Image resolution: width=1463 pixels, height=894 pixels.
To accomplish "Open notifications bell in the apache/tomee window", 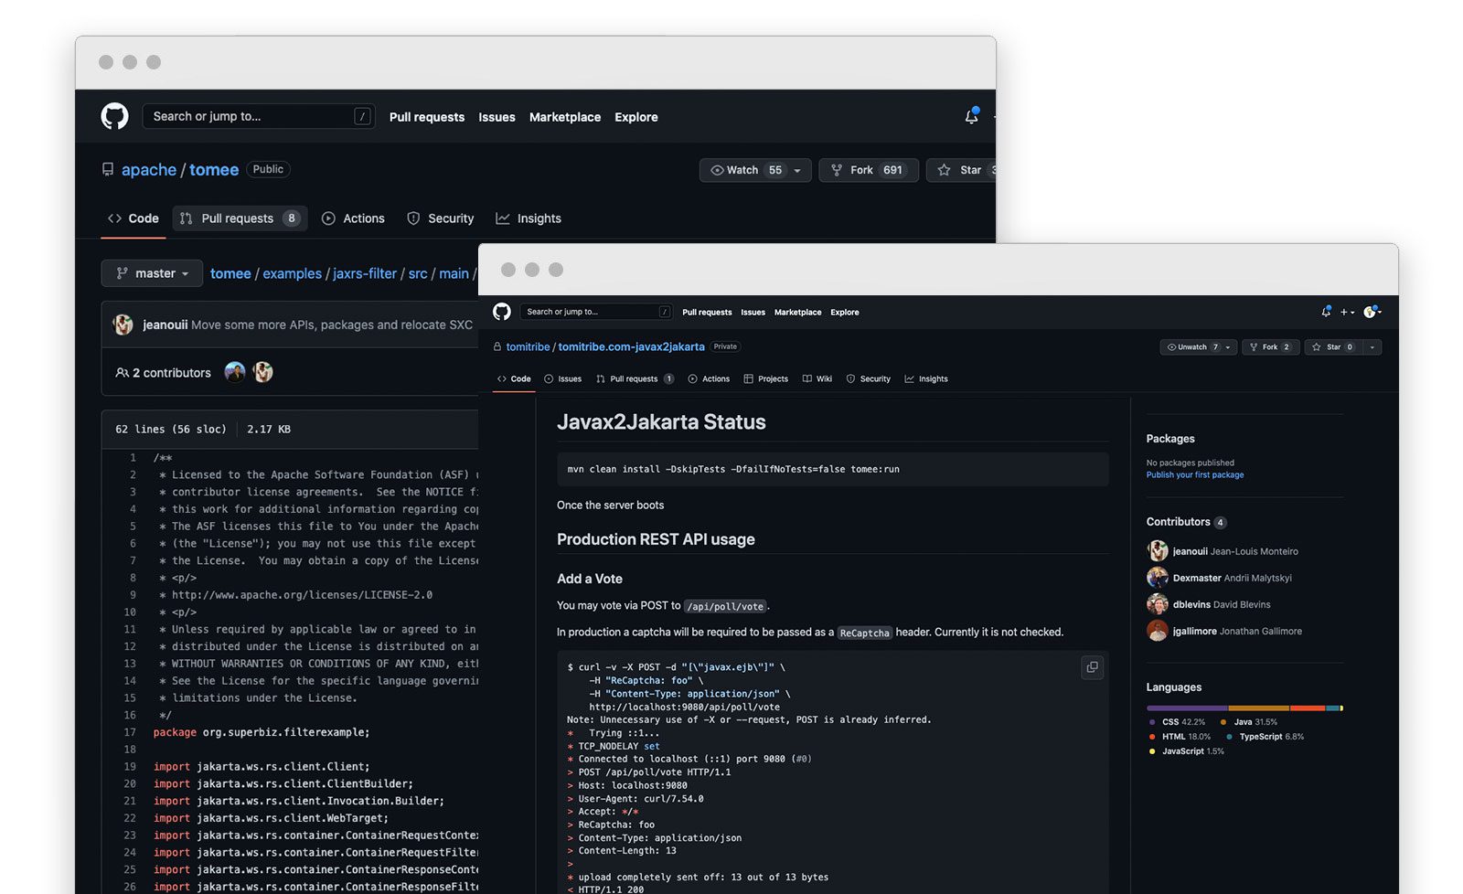I will click(971, 116).
